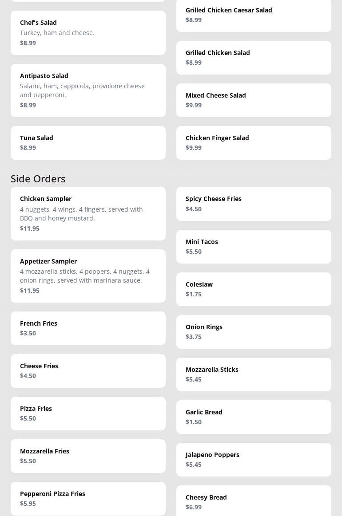
Task: Select Grilled Chicken Caesar Salad
Action: tap(254, 15)
